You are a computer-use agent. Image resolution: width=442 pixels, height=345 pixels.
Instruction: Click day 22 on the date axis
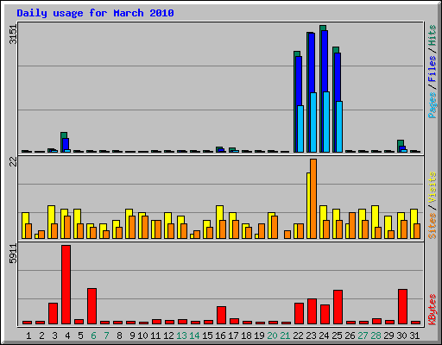click(x=298, y=336)
